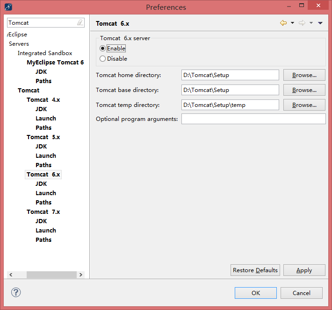Click the Cancel button
Image resolution: width=332 pixels, height=310 pixels.
pyautogui.click(x=302, y=293)
